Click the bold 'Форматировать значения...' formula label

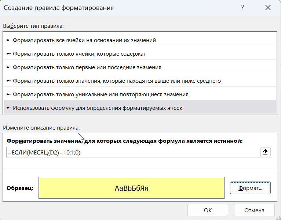(125, 141)
